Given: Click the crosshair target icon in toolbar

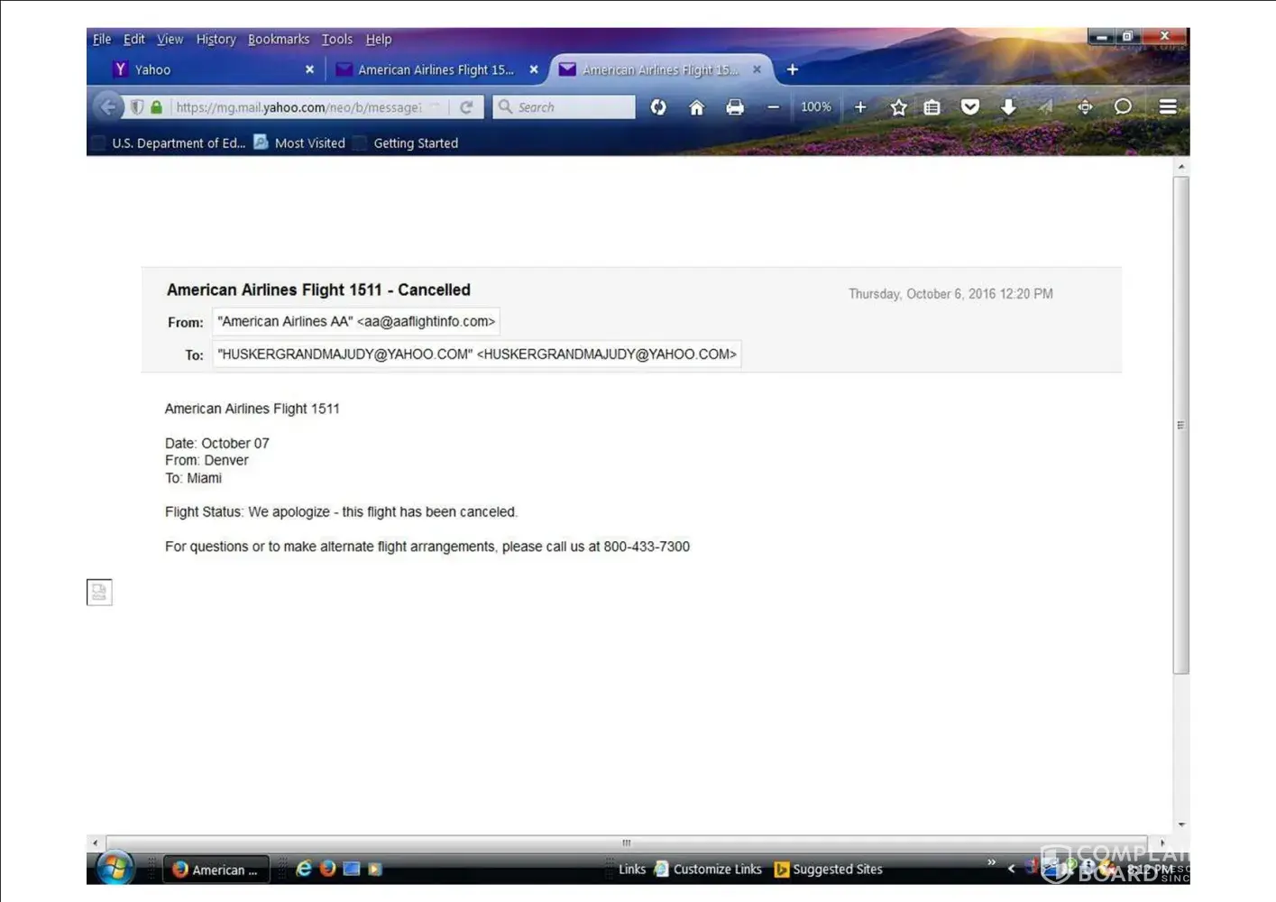Looking at the screenshot, I should click(x=1085, y=107).
